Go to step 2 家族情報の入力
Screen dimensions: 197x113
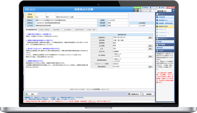tap(165, 20)
